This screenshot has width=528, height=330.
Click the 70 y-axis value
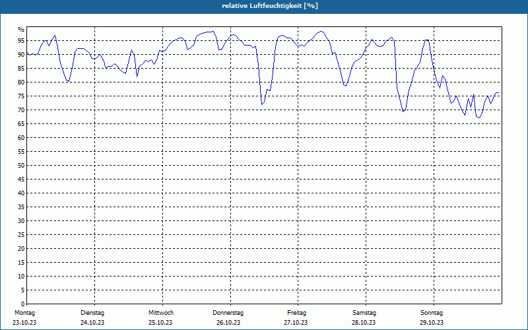[21, 110]
